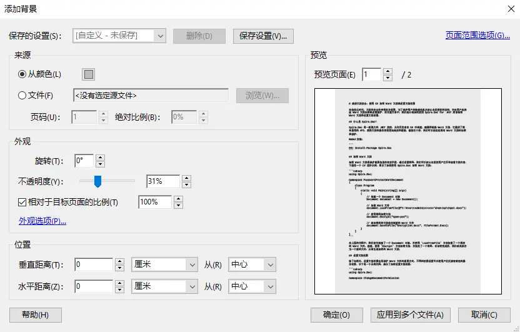
Task: Increase 水平距离 value with up arrow
Action: click(119, 283)
